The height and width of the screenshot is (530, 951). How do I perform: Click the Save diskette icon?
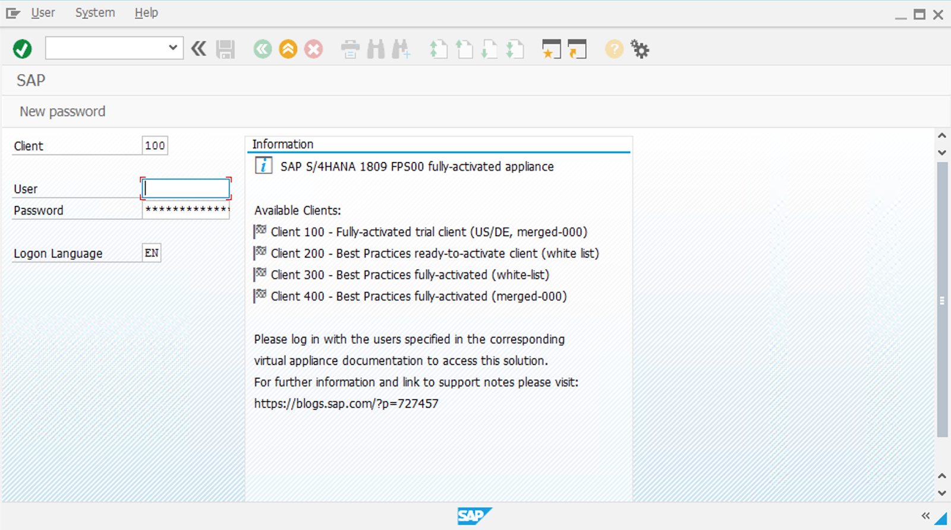click(225, 49)
